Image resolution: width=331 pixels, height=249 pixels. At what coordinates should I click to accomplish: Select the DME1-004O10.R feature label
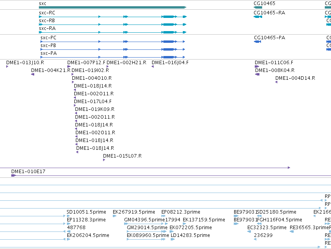(x=92, y=78)
